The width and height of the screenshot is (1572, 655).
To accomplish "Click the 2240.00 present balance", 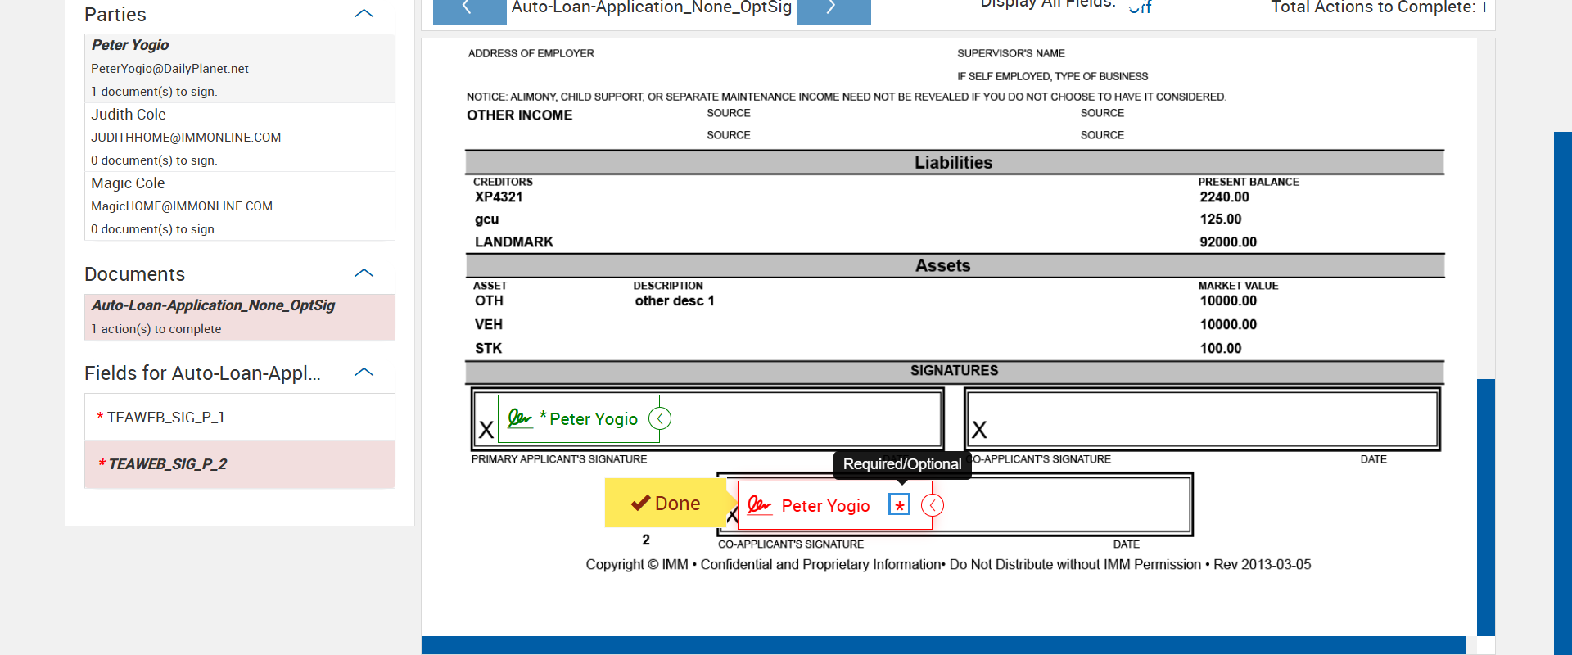I will point(1225,197).
